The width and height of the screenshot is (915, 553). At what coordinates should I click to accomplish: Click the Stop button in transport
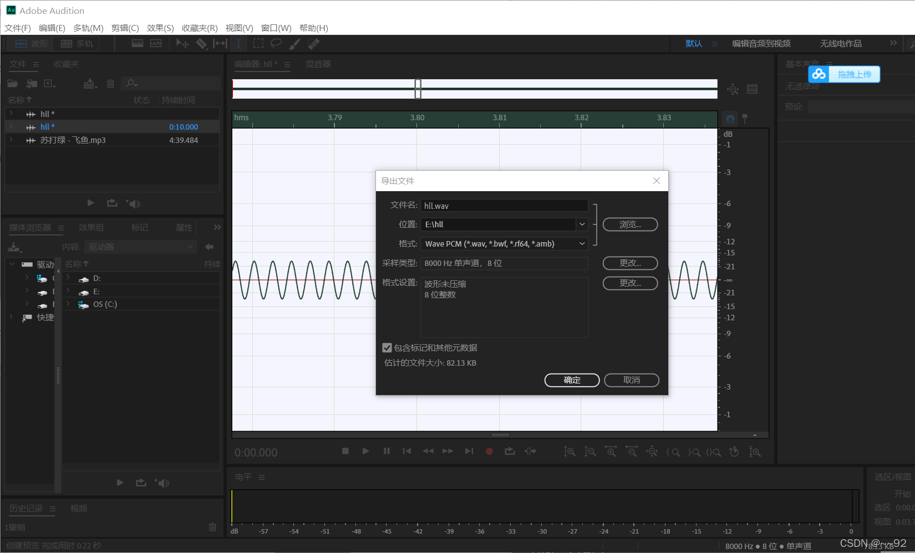point(345,451)
